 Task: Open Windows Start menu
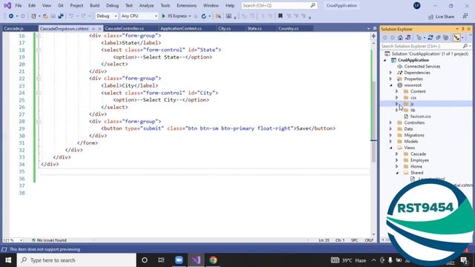click(x=8, y=260)
